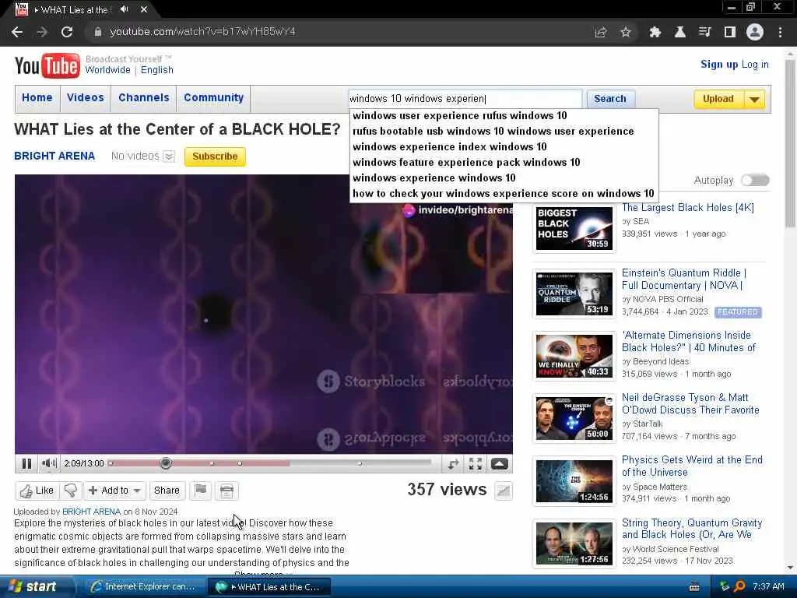
Task: Go back to previous page
Action: click(17, 32)
